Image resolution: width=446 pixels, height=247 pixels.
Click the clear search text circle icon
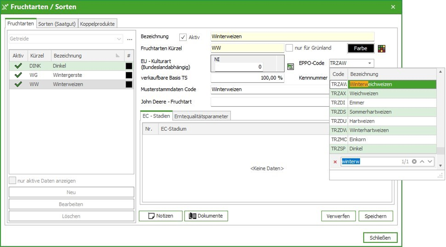[414, 162]
